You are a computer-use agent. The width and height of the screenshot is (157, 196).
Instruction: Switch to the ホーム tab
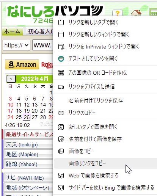(12, 31)
